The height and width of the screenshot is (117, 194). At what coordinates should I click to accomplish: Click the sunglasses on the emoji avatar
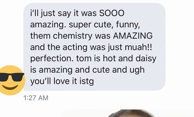pos(12,77)
